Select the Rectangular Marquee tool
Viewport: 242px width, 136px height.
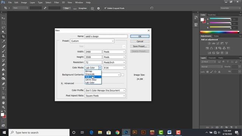(3, 23)
